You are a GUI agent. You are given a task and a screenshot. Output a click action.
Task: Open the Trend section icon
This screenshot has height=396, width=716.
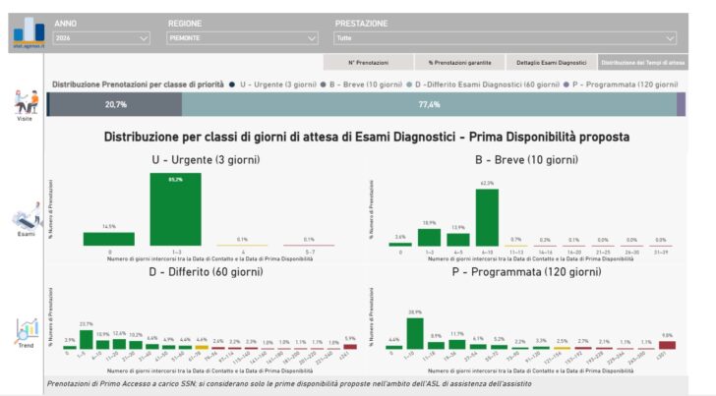click(x=27, y=333)
